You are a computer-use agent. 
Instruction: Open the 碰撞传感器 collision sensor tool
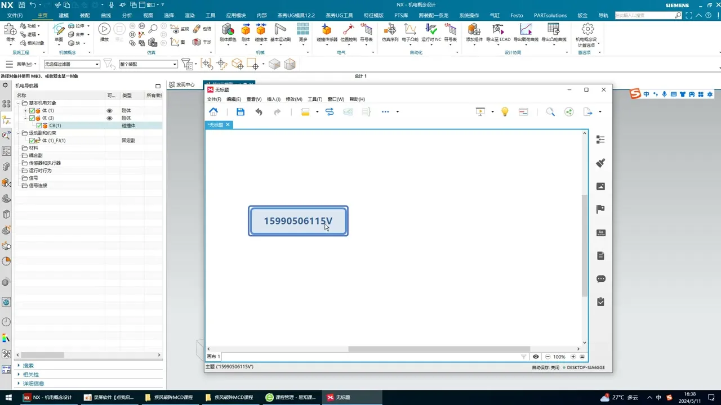[x=326, y=31]
